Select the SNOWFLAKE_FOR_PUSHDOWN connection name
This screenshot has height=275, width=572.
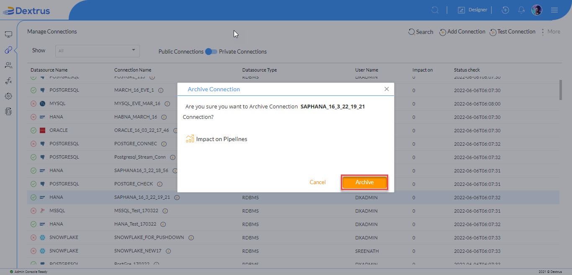click(149, 237)
